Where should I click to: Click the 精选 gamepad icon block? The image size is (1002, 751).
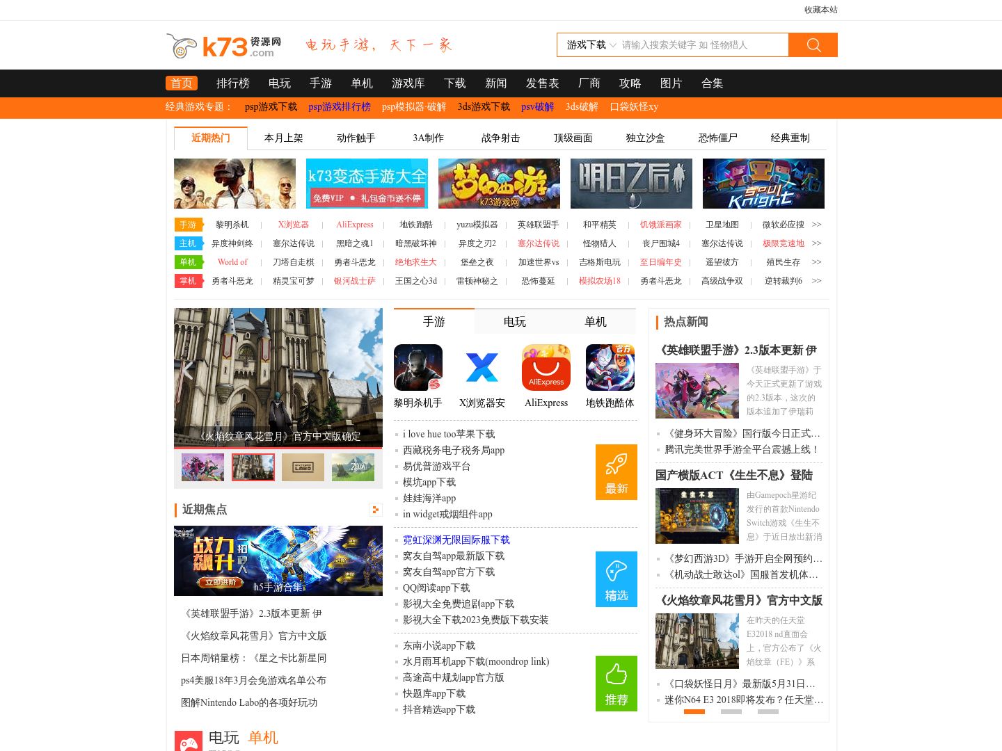(617, 579)
